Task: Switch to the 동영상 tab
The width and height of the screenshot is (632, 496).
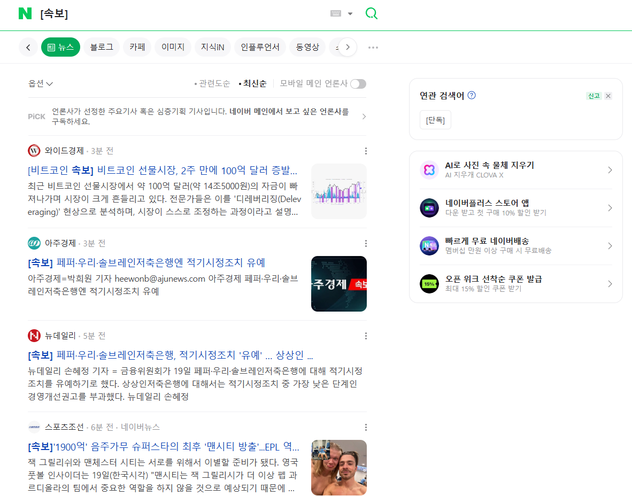Action: point(307,48)
